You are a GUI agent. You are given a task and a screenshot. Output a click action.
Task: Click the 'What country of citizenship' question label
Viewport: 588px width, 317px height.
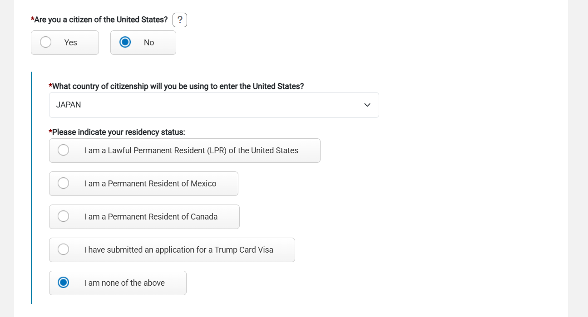tap(176, 86)
